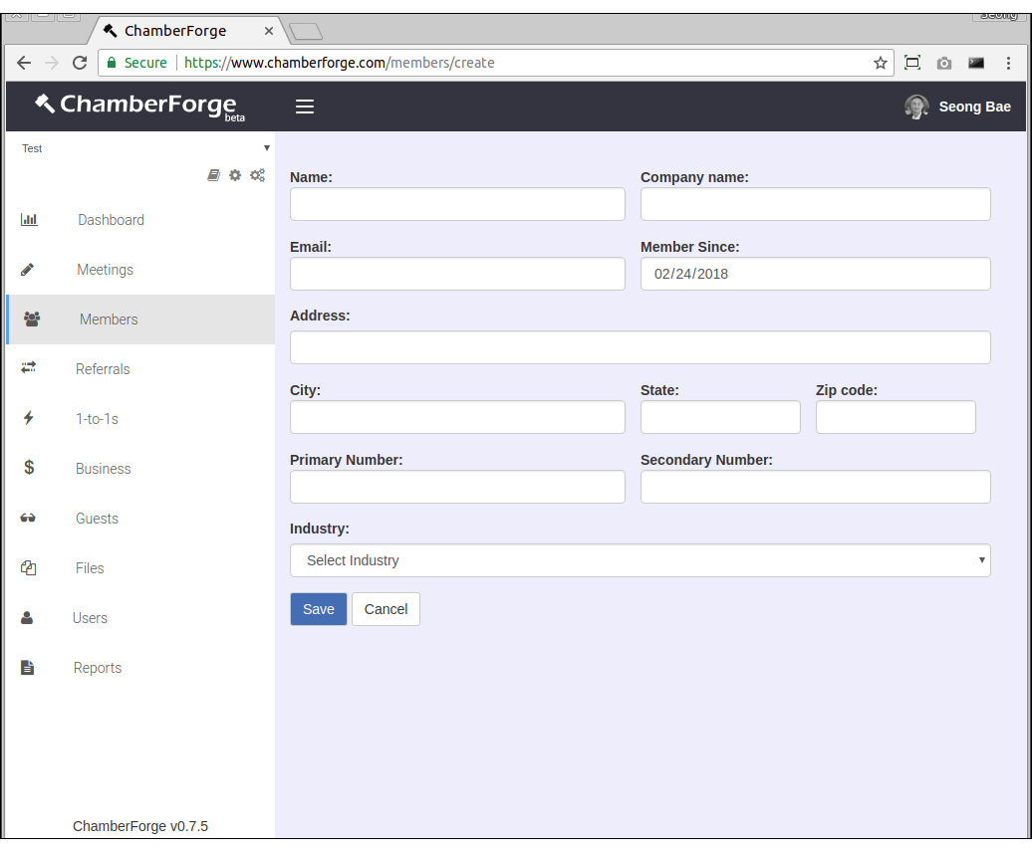Screen dimensions: 1032x852
Task: Click the book icon in the sidebar
Action: (213, 175)
